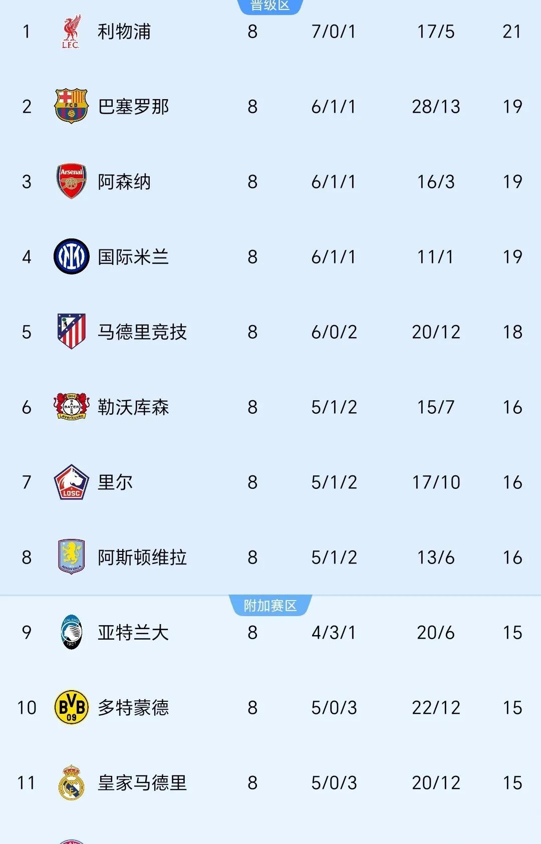Tap 阿斯顿维拉 record 5/1/2
541x844 pixels.
point(334,557)
